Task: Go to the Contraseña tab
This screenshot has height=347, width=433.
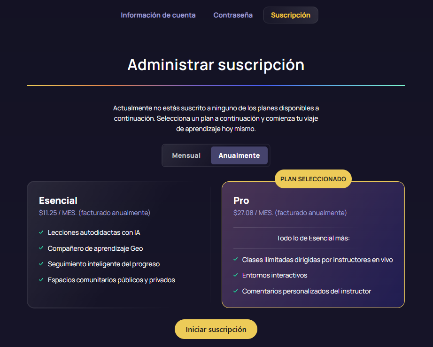Action: 233,15
